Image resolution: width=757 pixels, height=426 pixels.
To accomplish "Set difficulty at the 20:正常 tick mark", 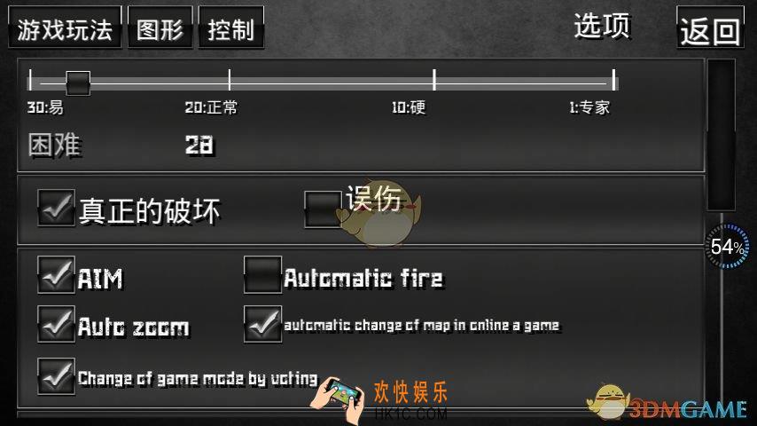I will pyautogui.click(x=230, y=80).
